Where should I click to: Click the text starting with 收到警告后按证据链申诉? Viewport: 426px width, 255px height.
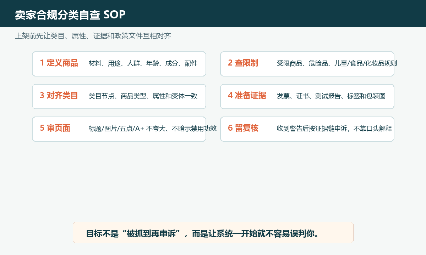point(334,129)
